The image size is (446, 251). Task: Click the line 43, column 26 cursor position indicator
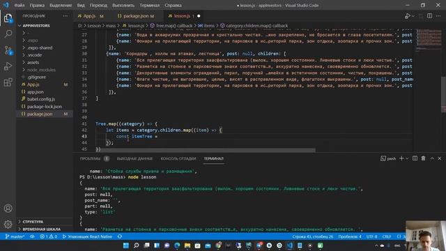[x=313, y=236]
